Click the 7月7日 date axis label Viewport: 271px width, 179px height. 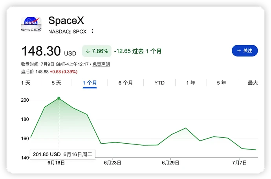[x=239, y=163]
